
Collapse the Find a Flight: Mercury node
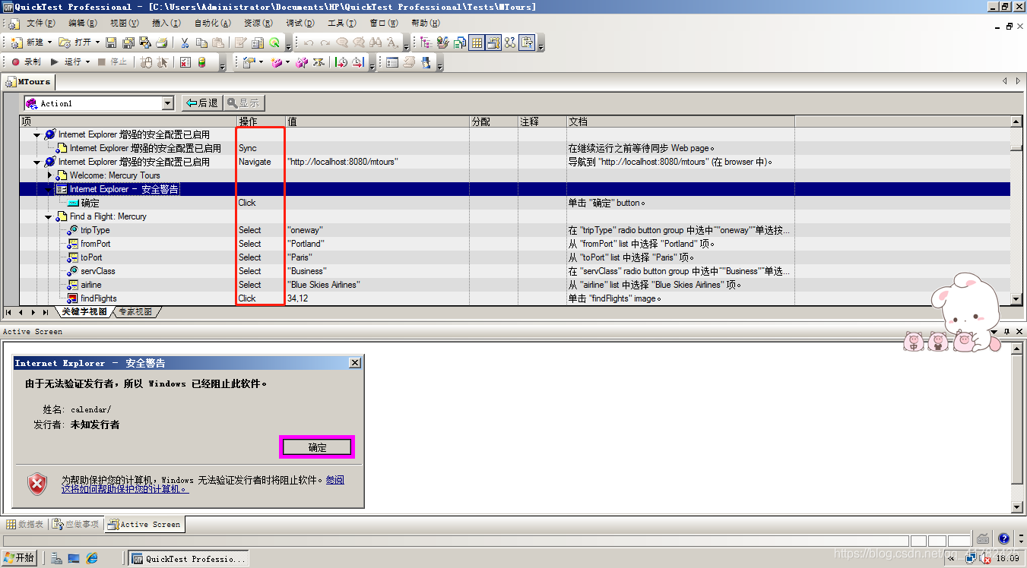click(48, 216)
